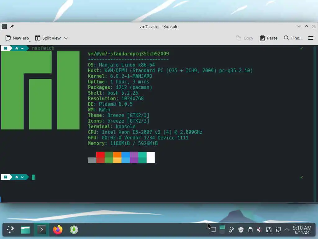Image resolution: width=318 pixels, height=239 pixels.
Task: Open the clock showing 9:10 AM
Action: pyautogui.click(x=302, y=230)
